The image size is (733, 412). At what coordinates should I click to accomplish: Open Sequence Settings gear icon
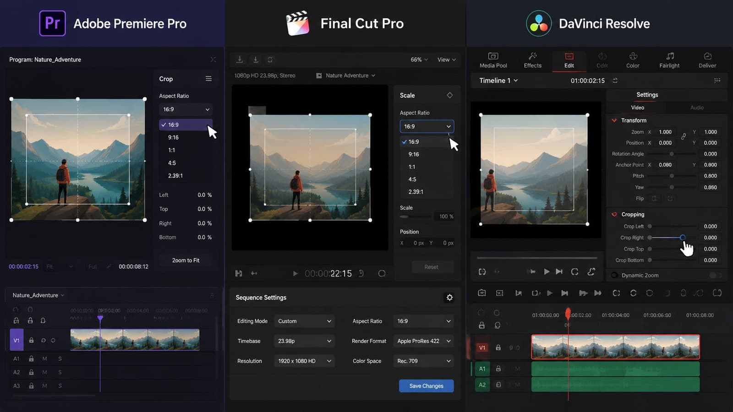(449, 298)
